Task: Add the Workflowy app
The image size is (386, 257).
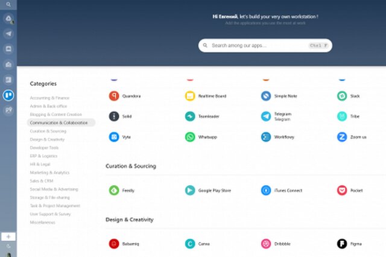Action: coord(277,137)
